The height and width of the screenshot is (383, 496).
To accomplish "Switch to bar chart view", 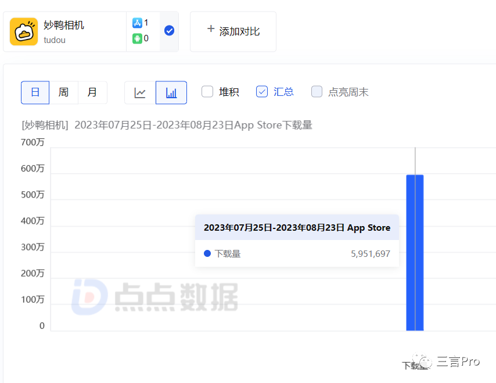I will pos(171,92).
